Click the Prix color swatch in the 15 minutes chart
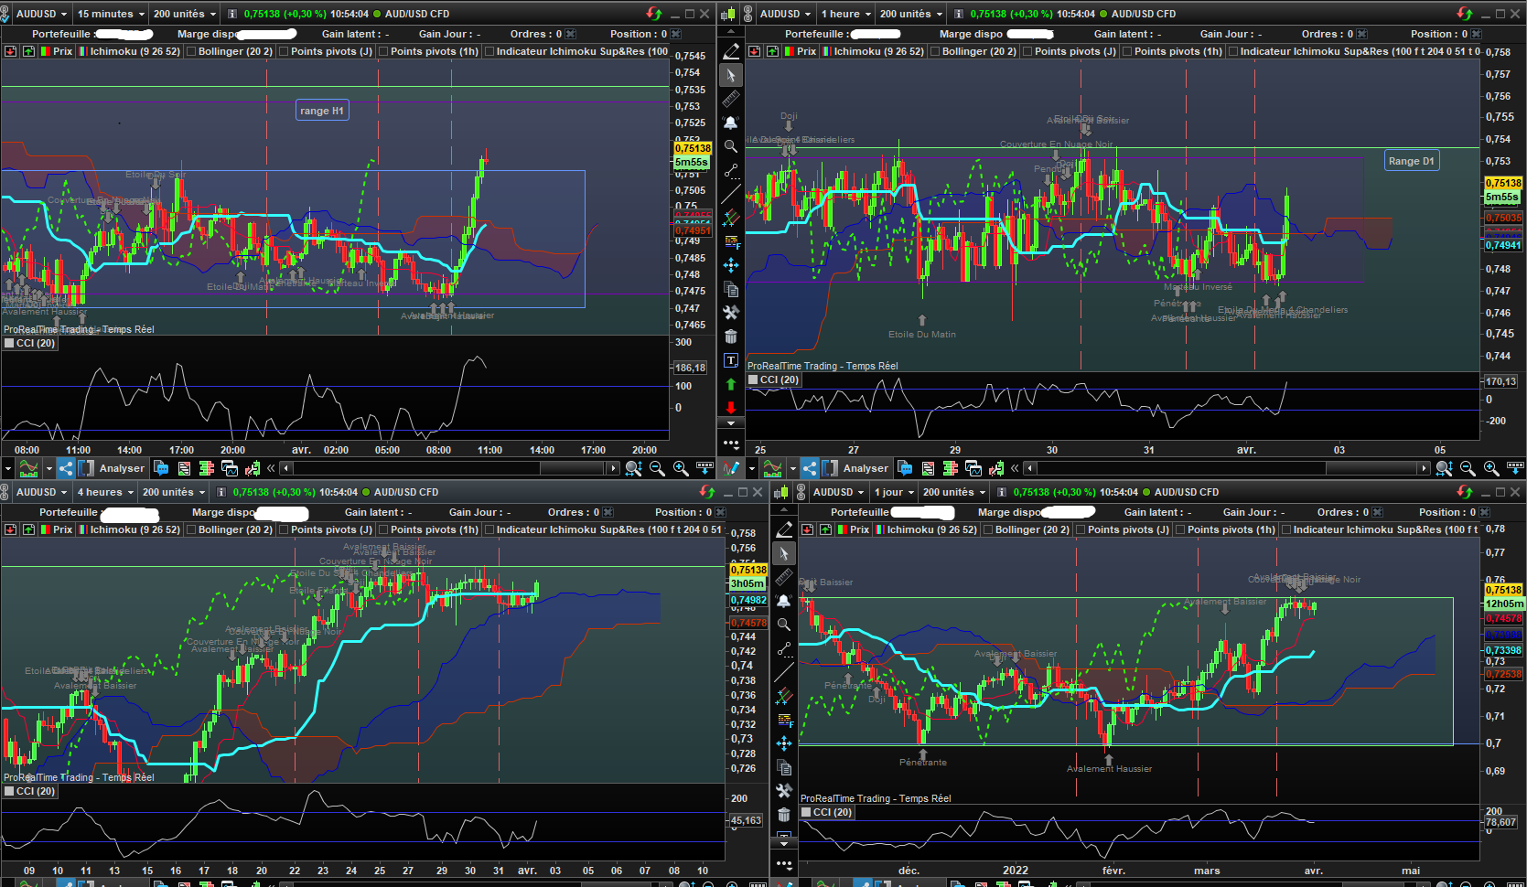This screenshot has height=887, width=1527. point(47,51)
